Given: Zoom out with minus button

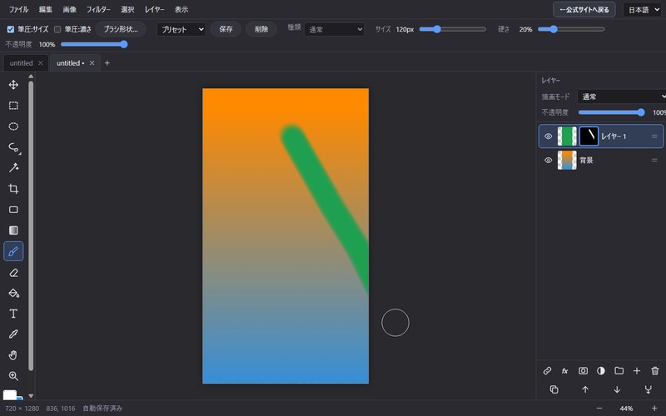Looking at the screenshot, I should pos(599,409).
